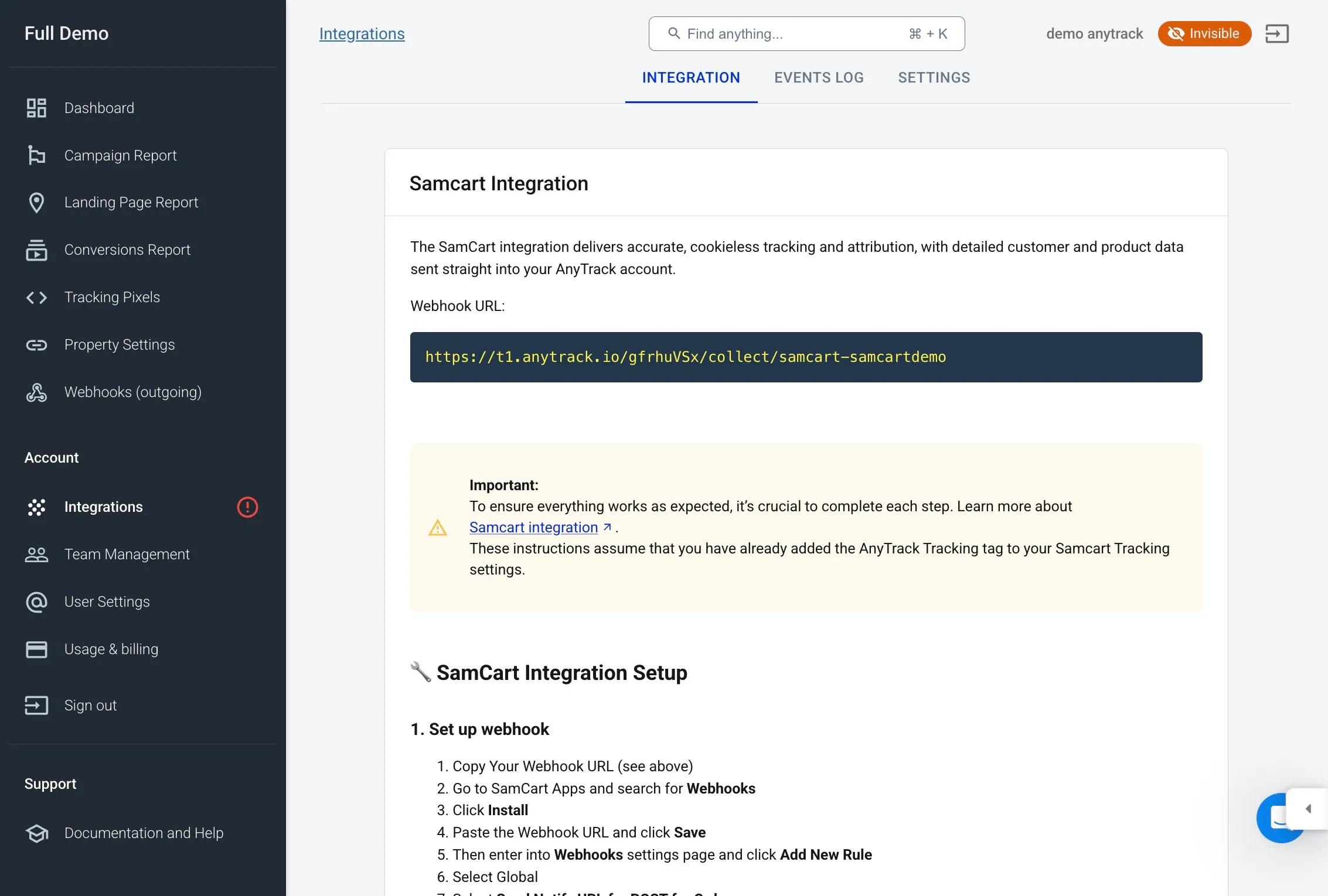The width and height of the screenshot is (1328, 896).
Task: Click the Full Demo property title
Action: pyautogui.click(x=66, y=33)
